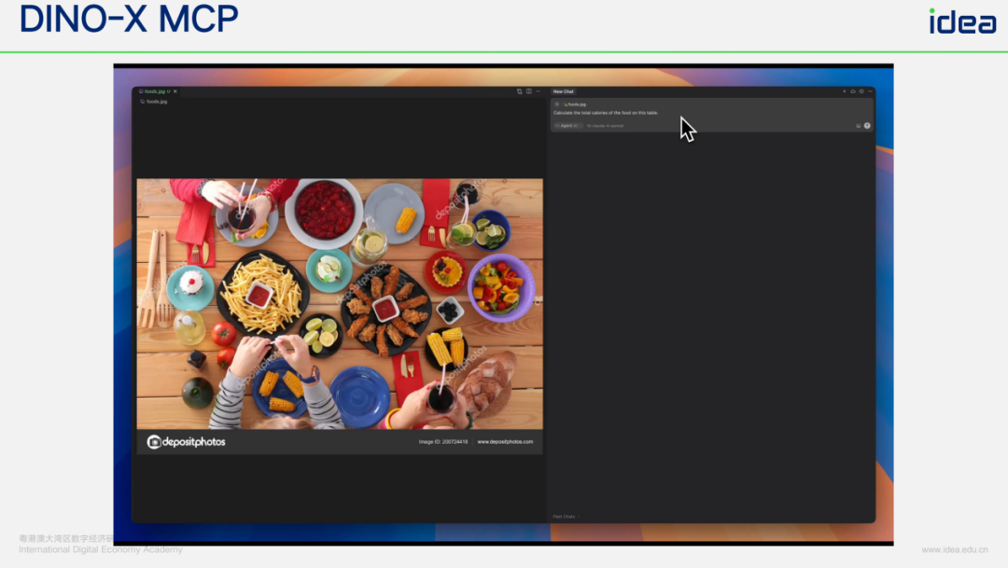
Task: Expand the Past Chats section
Action: 566,516
